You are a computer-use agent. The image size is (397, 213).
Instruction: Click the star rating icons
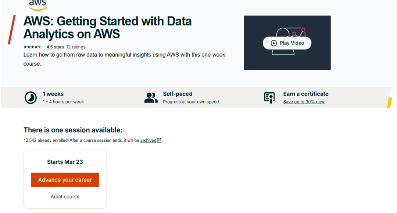pyautogui.click(x=33, y=47)
